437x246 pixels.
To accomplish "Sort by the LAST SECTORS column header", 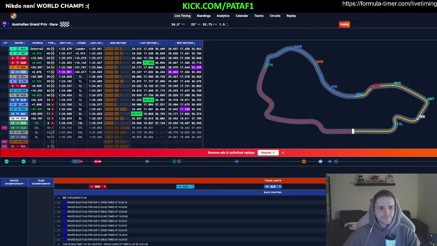I will pos(149,43).
